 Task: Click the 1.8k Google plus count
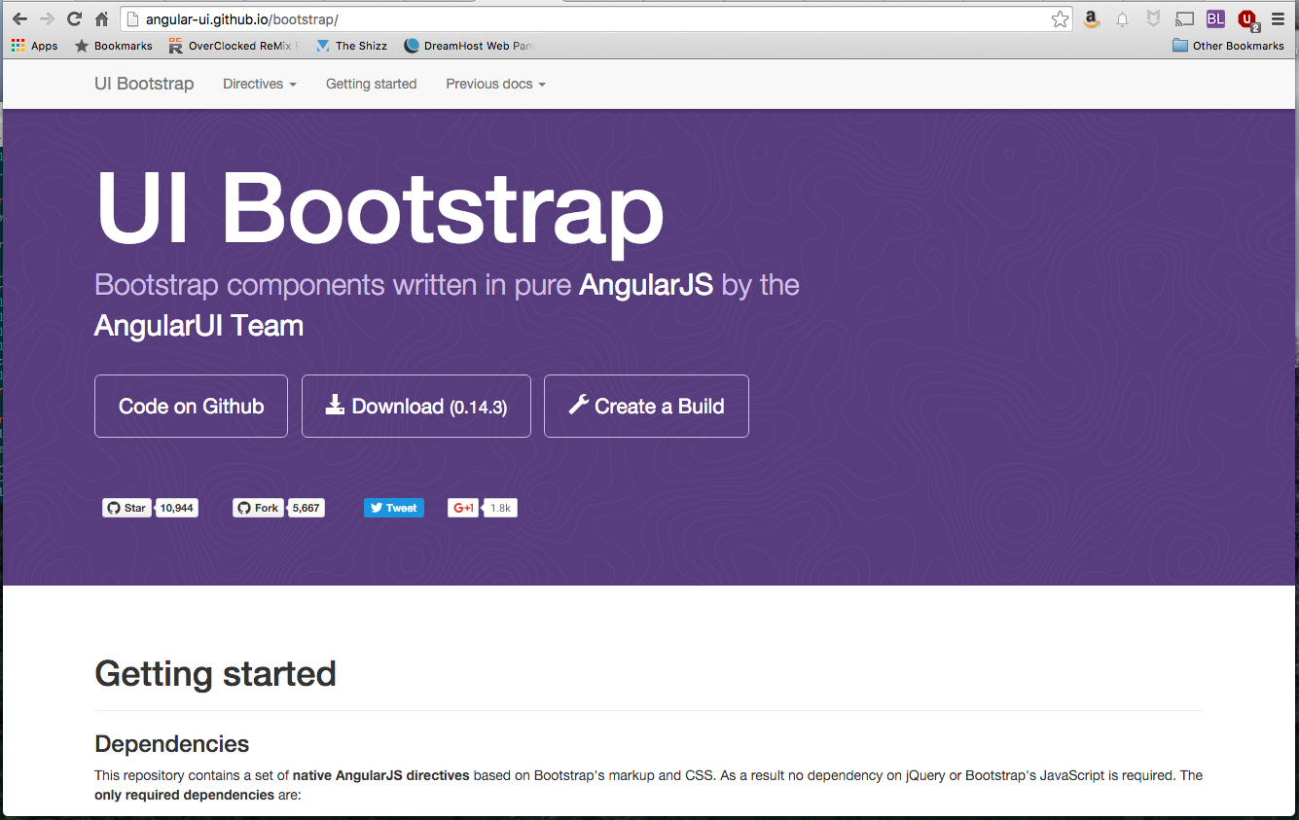click(500, 508)
